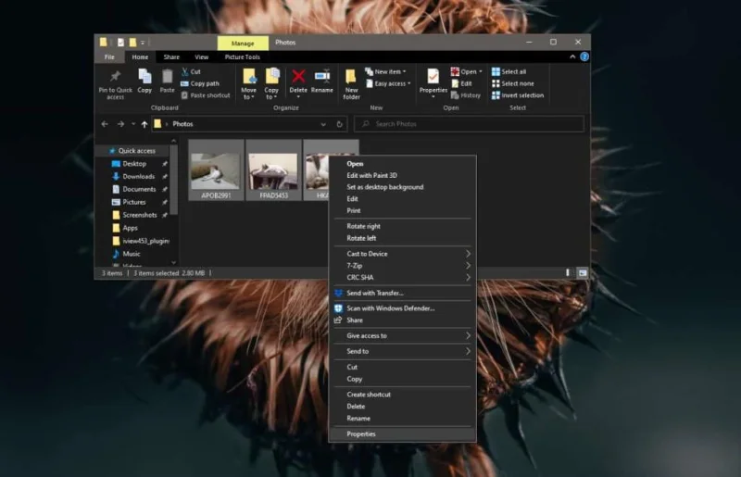Open Apps folder in navigation pane
This screenshot has width=741, height=477.
click(x=130, y=228)
